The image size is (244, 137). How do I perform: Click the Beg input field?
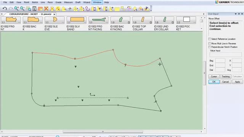click(x=220, y=61)
